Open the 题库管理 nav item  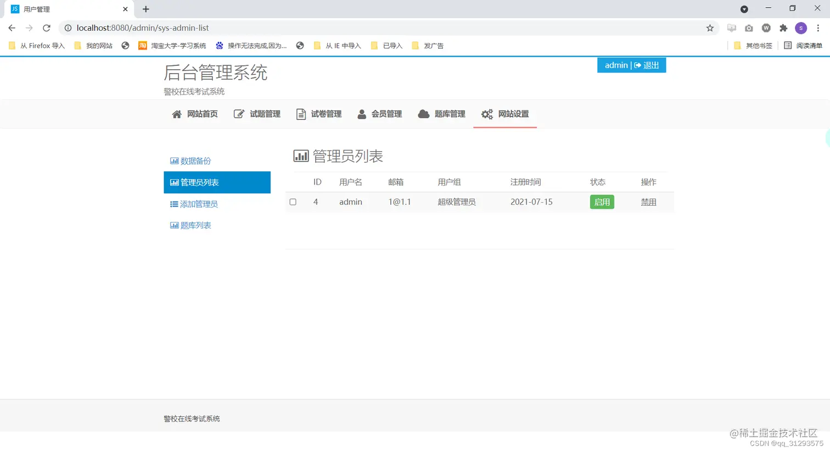pos(442,114)
